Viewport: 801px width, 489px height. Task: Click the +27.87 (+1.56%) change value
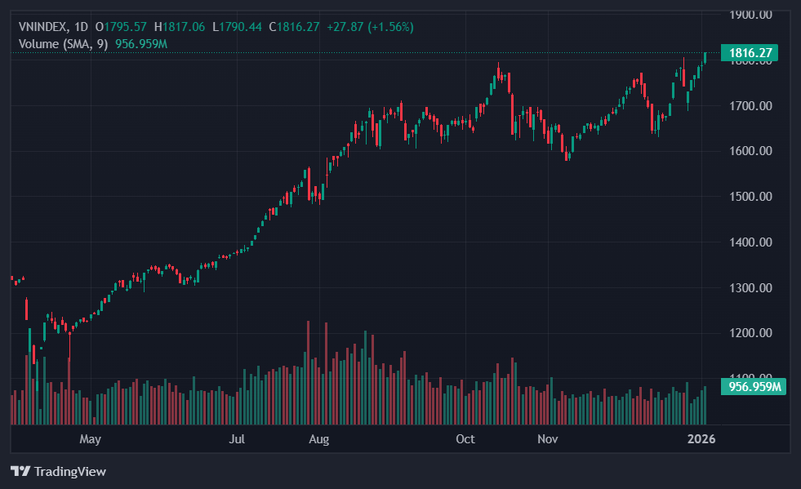[370, 27]
